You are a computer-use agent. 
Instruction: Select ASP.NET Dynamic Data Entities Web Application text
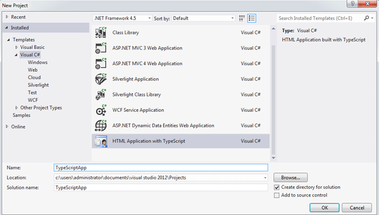pyautogui.click(x=163, y=126)
